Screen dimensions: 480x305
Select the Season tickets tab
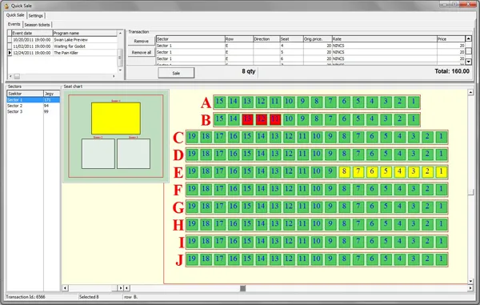pos(37,25)
